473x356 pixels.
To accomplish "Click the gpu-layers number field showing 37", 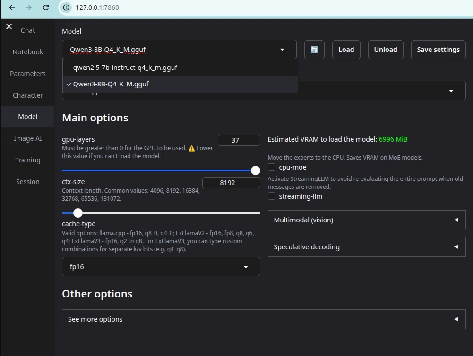I will (239, 140).
